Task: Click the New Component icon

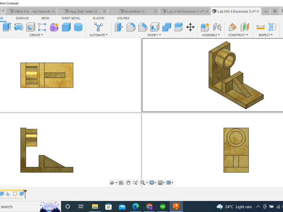Action: point(205,27)
